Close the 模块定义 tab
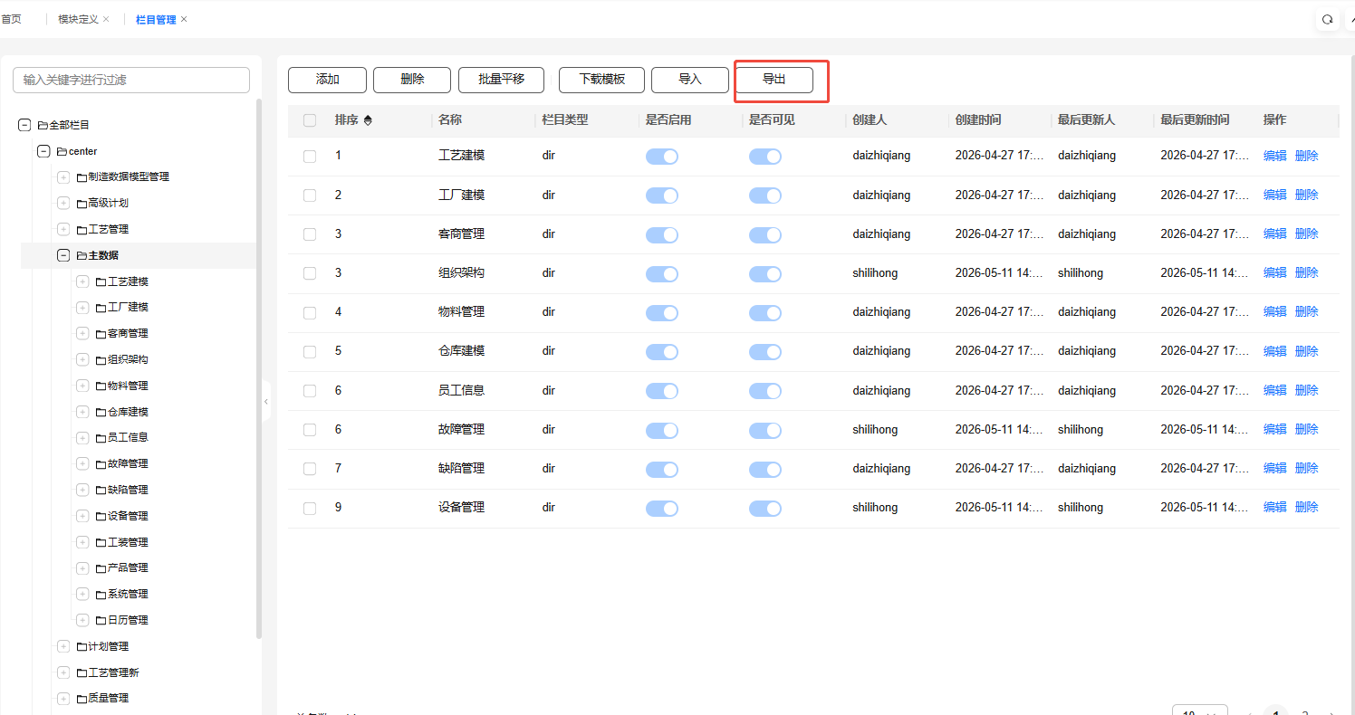The image size is (1355, 715). pyautogui.click(x=106, y=19)
